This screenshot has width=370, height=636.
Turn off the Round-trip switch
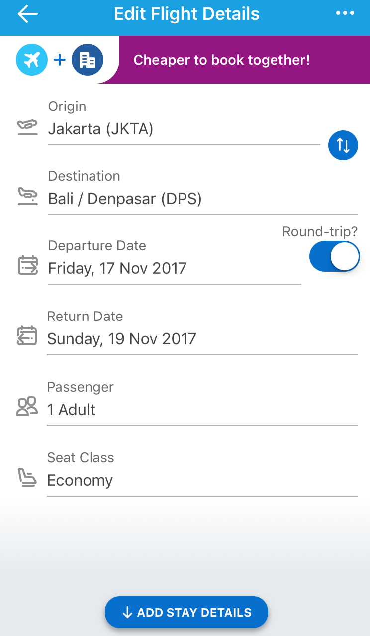point(334,256)
